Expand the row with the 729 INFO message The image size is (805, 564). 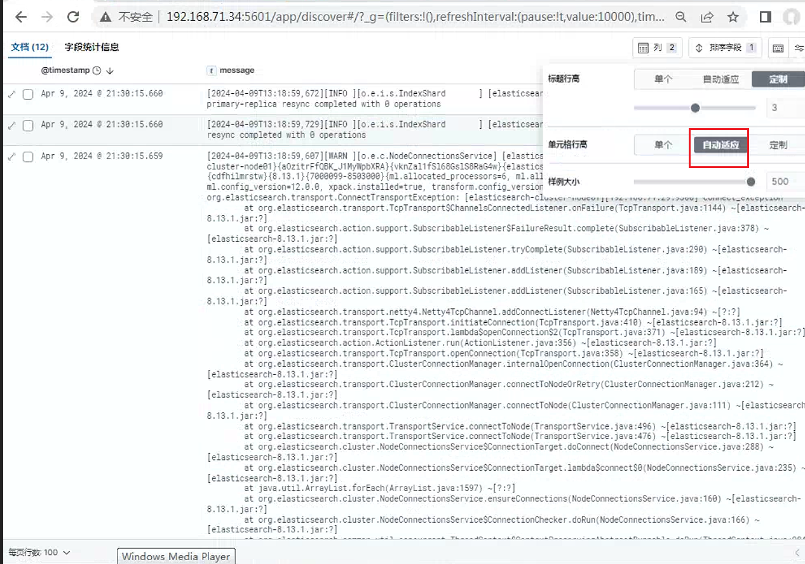[x=11, y=125]
